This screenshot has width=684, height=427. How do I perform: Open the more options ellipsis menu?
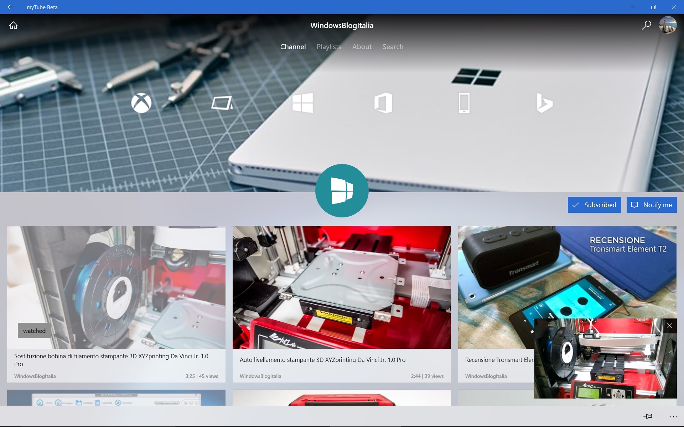[x=673, y=417]
